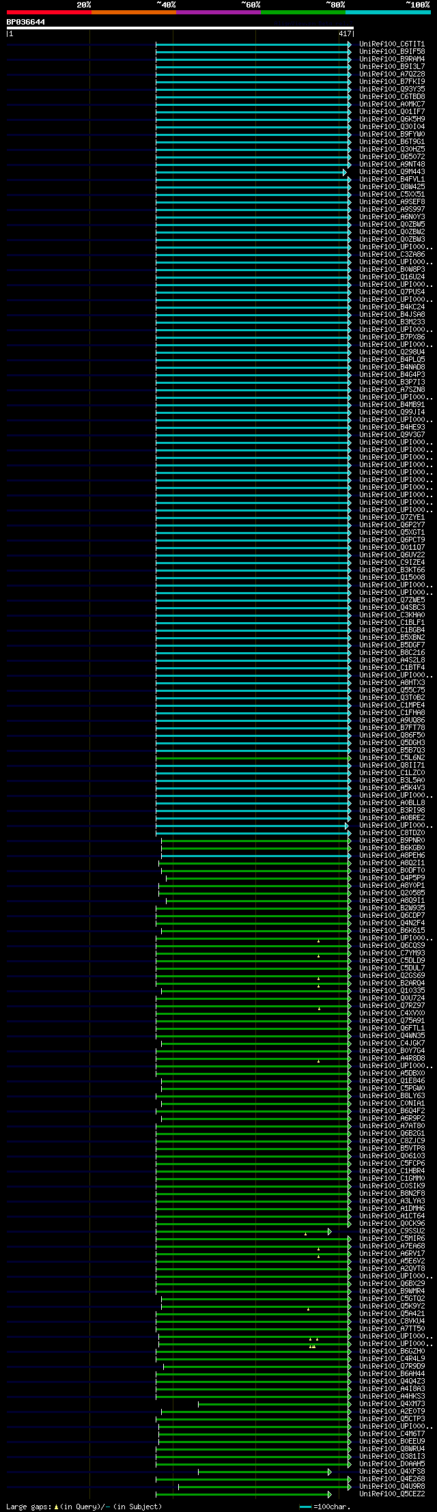Select the UniRef100_C5XX51 label

(x=392, y=194)
